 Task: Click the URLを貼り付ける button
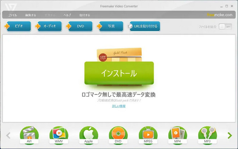pos(144,26)
